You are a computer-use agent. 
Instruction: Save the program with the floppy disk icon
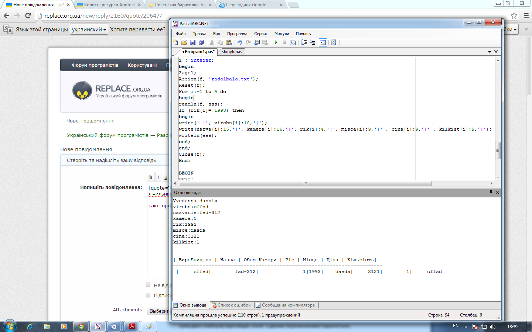point(192,42)
